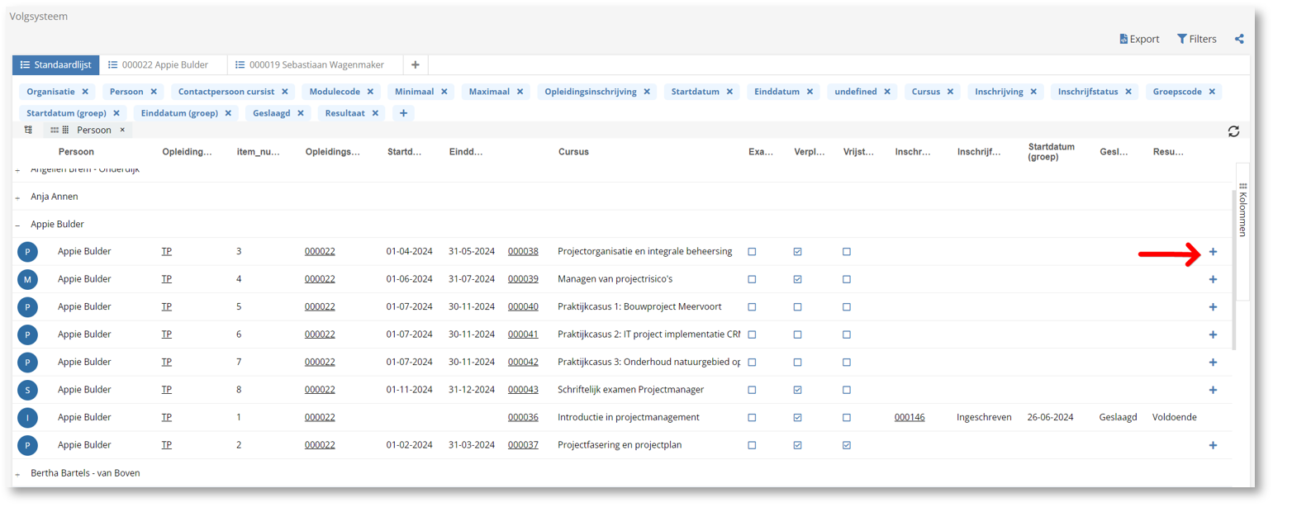Viewport: 1292px width, 517px height.
Task: Refresh the list with the reload icon
Action: (1234, 131)
